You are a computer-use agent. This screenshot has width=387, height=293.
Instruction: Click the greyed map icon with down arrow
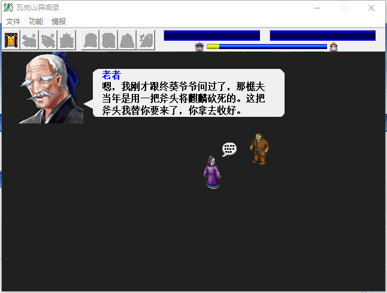pos(29,40)
